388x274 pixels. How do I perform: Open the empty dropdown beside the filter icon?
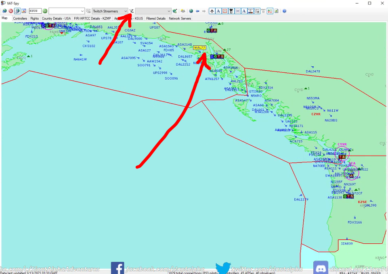169,11
